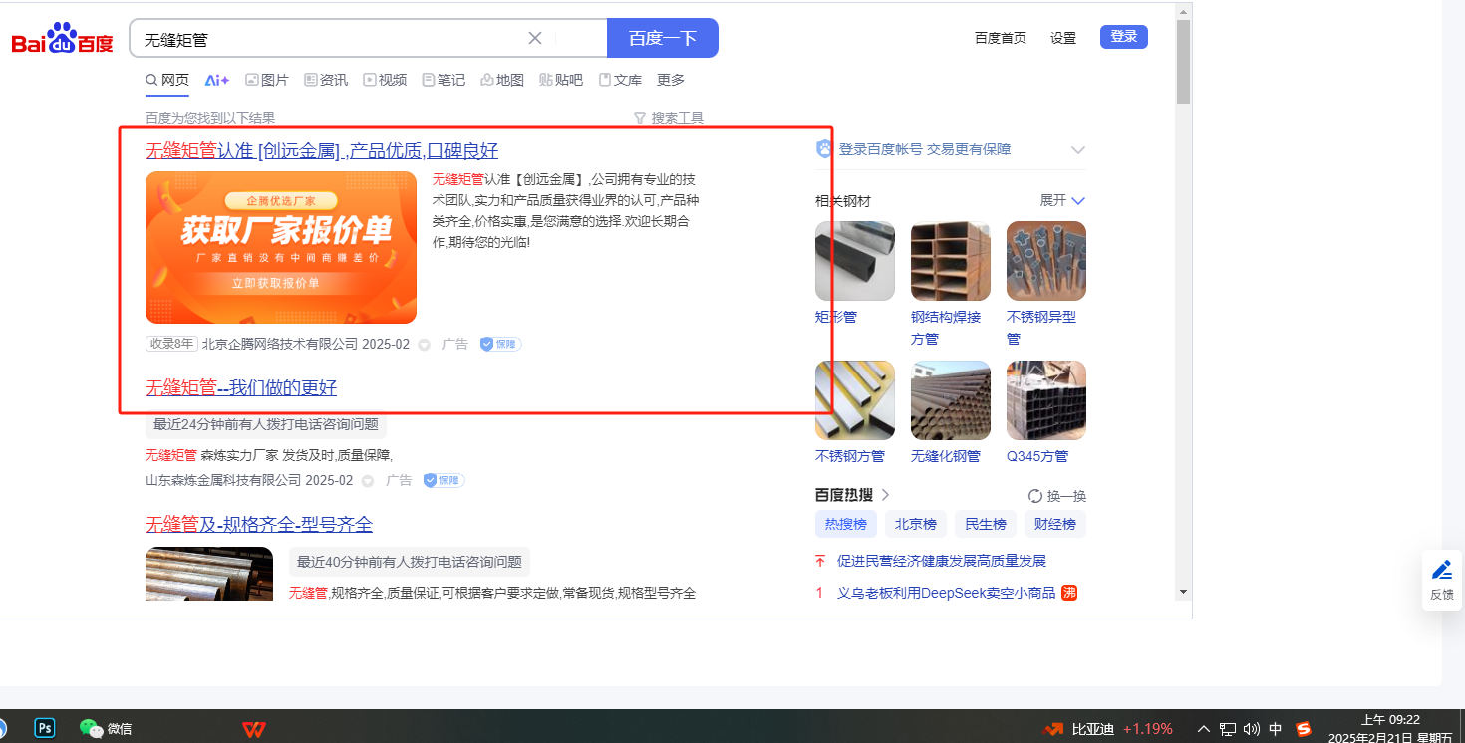Image resolution: width=1465 pixels, height=743 pixels.
Task: Click the 中 input language indicator
Action: 1276,728
